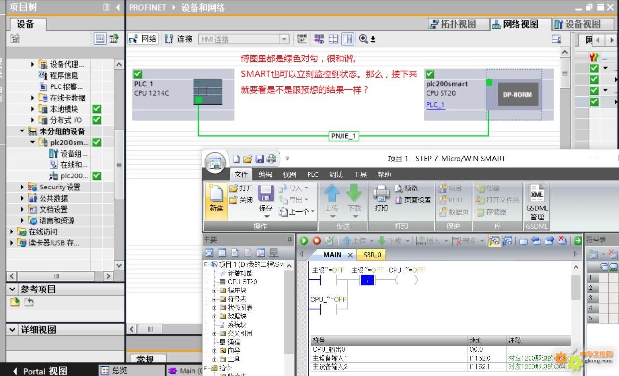Open the 上一个 (Previous) dropdown
The image size is (619, 376).
[x=312, y=211]
